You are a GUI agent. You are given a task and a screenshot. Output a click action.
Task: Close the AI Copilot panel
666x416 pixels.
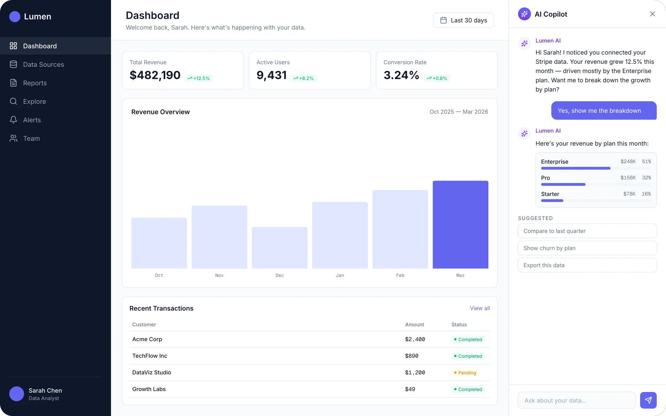652,14
